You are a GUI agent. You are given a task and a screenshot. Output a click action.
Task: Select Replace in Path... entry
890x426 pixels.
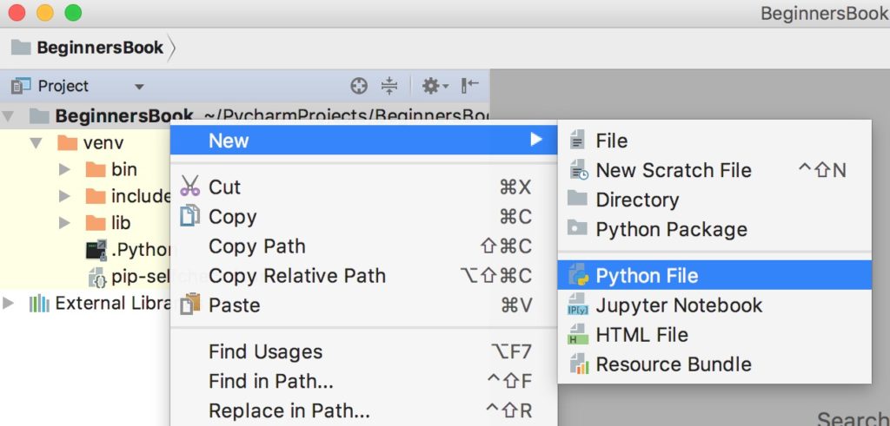[x=364, y=410]
